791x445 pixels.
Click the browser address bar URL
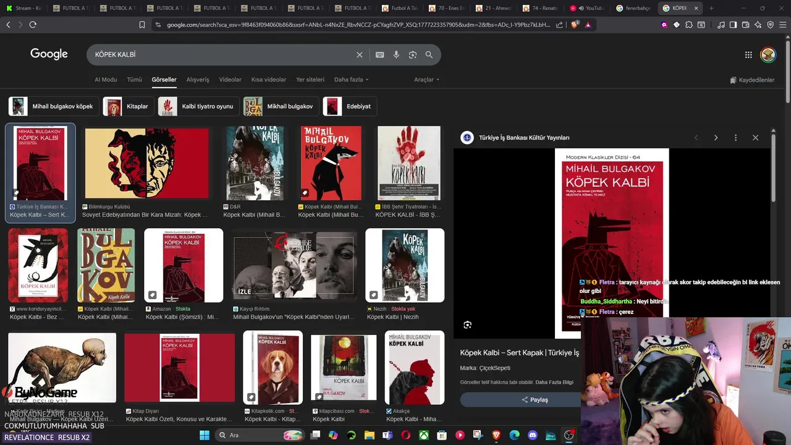358,25
